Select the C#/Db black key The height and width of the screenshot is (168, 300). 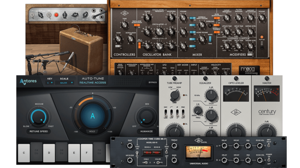click(36, 152)
